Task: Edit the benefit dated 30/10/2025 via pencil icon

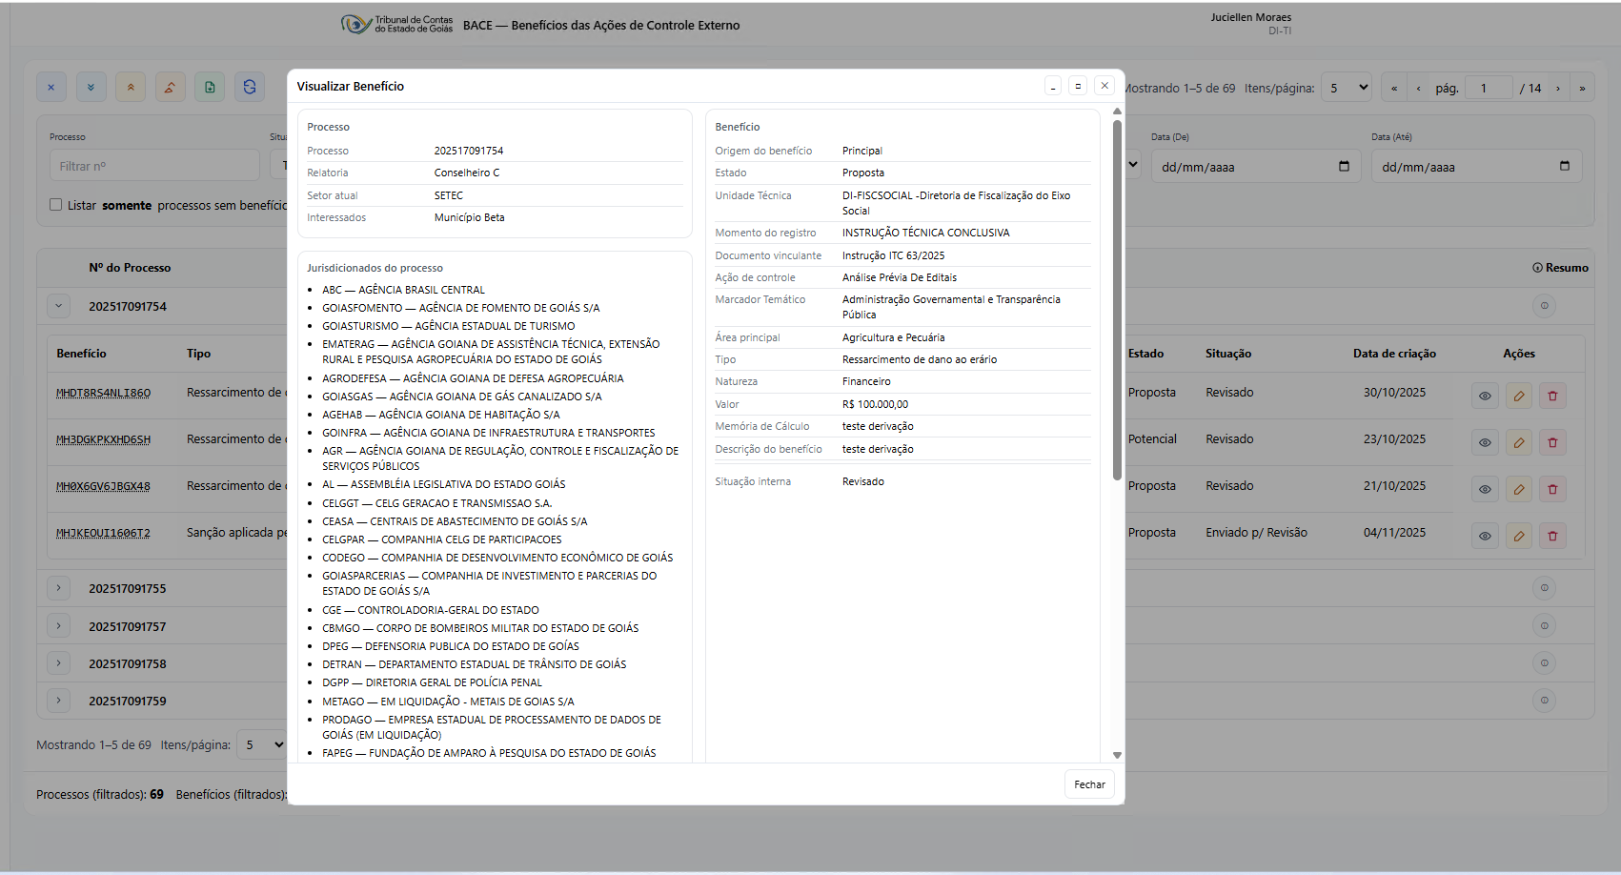Action: [x=1519, y=396]
